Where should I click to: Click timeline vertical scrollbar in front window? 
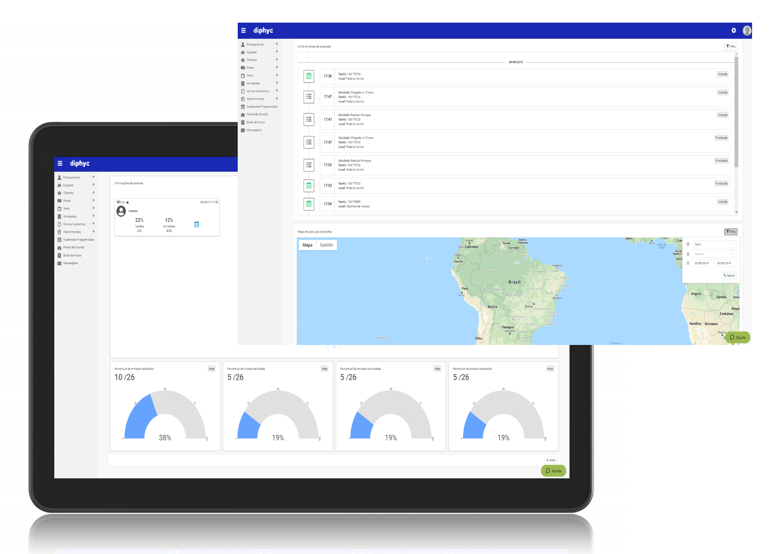pos(736,111)
